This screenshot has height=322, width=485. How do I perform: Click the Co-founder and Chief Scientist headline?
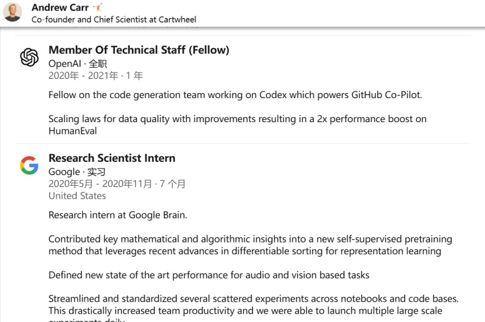114,19
